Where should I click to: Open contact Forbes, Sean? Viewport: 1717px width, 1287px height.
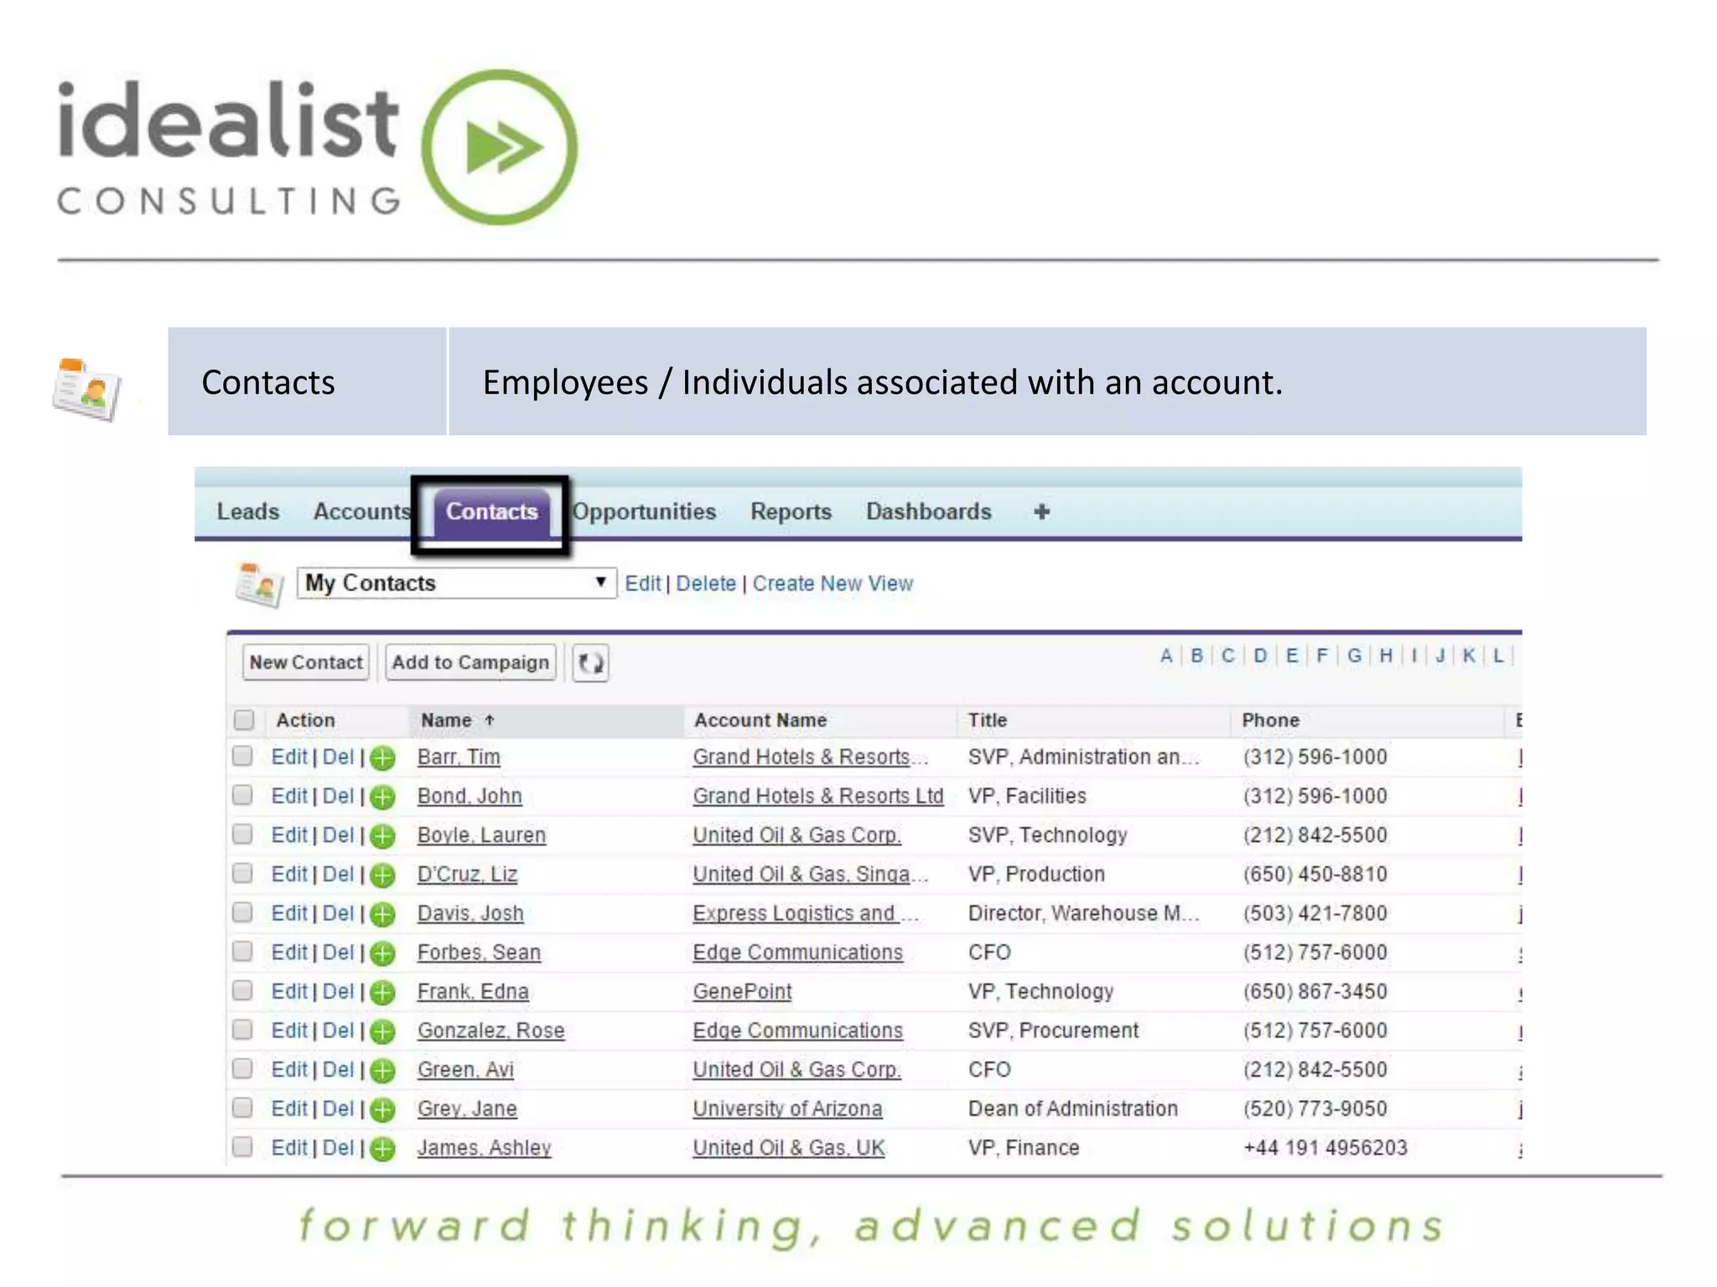coord(480,953)
